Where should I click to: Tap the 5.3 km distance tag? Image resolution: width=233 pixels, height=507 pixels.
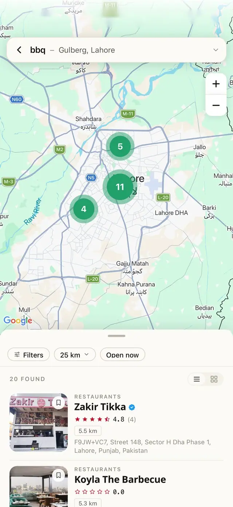click(x=88, y=503)
